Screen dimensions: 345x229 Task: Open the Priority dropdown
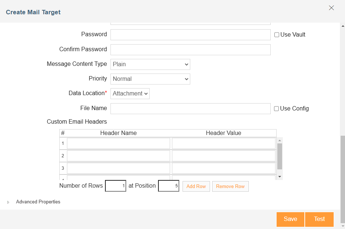150,79
